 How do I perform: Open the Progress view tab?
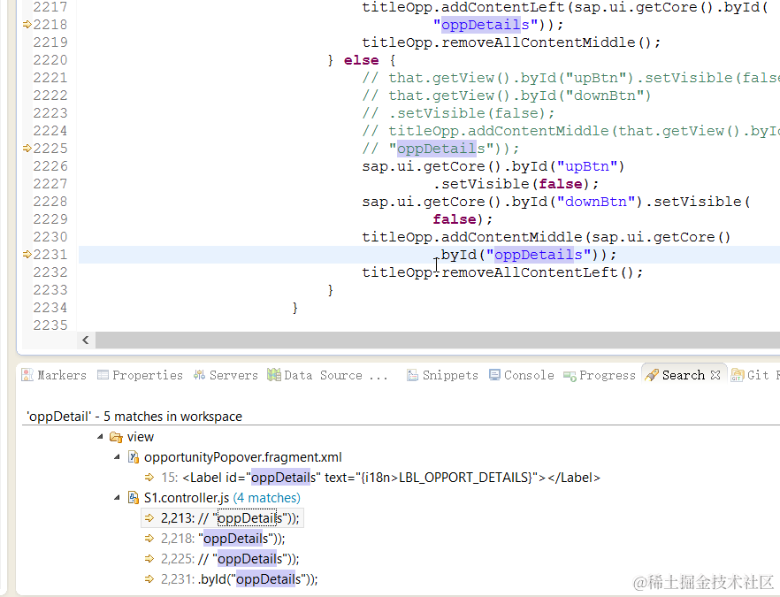pyautogui.click(x=600, y=375)
